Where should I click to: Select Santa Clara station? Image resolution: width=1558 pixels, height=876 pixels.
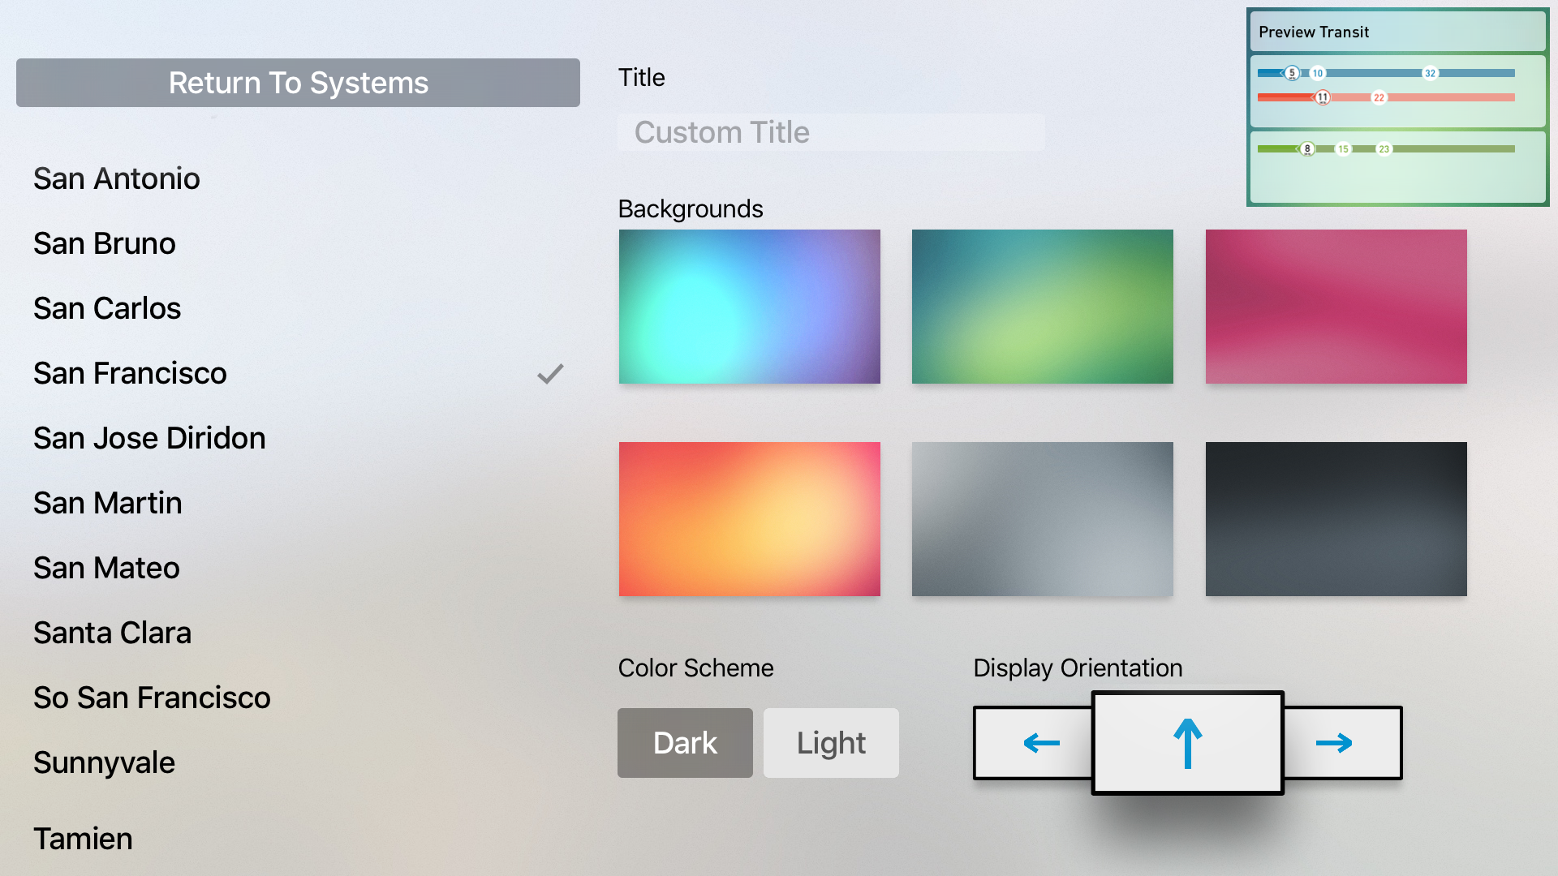298,633
